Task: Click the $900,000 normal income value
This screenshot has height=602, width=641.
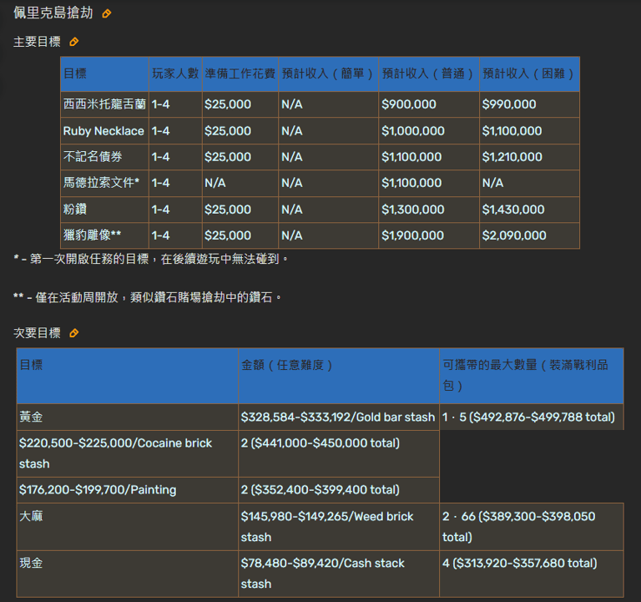Action: pos(409,104)
